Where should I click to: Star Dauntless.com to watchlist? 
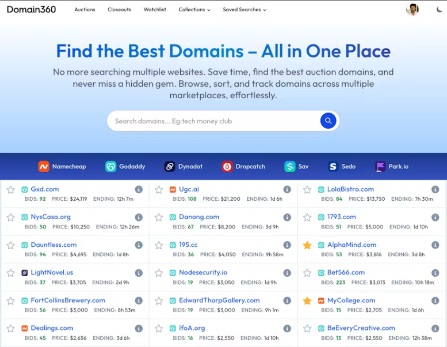[11, 245]
